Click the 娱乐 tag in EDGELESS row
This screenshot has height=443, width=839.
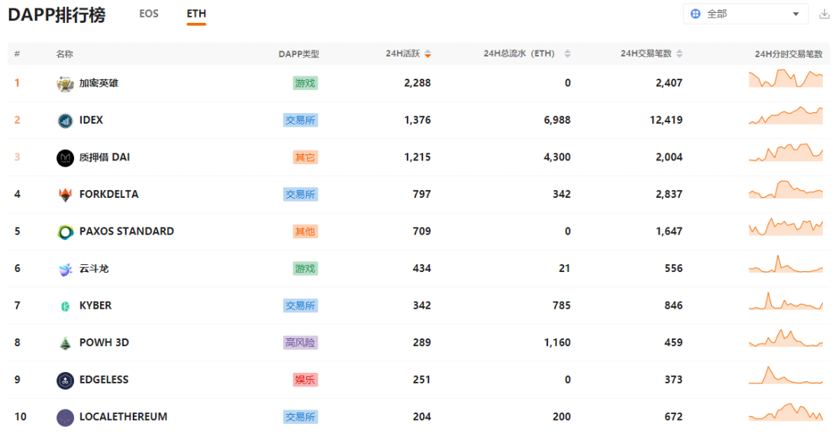(x=305, y=380)
